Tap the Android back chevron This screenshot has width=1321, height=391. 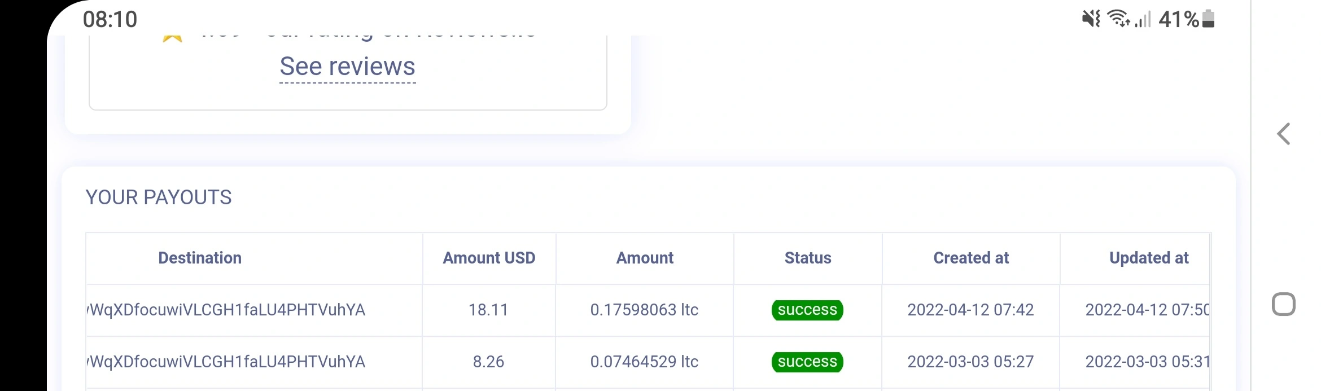click(x=1284, y=134)
